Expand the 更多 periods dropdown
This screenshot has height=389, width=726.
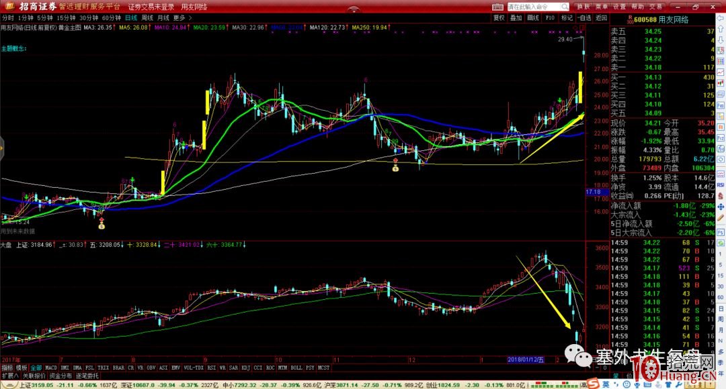(x=182, y=18)
